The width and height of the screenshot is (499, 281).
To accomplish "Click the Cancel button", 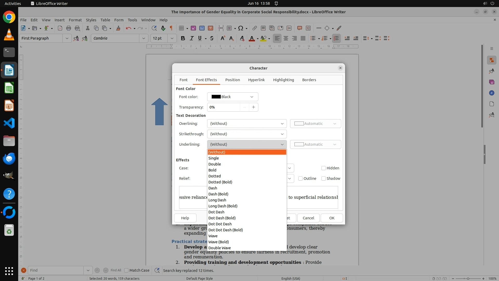I will pos(308,218).
